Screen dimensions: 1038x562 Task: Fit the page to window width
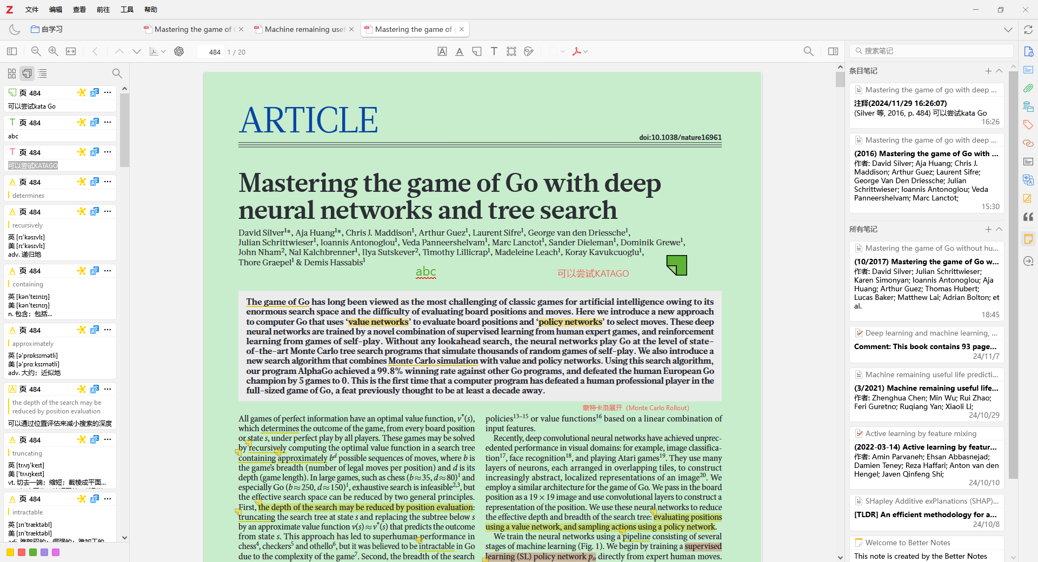pyautogui.click(x=71, y=51)
